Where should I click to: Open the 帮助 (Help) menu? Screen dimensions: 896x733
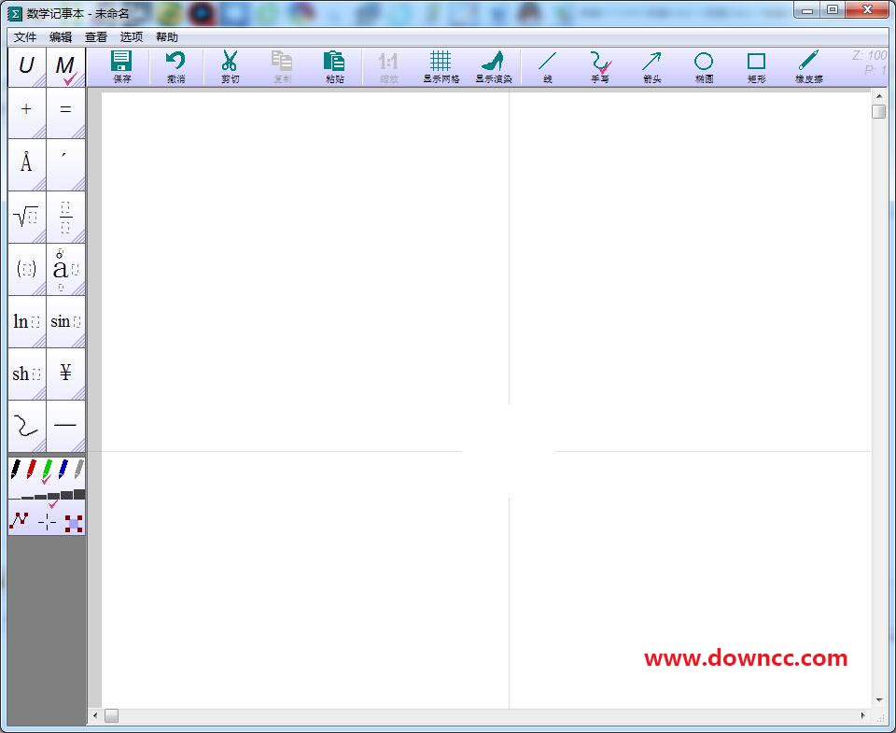tap(167, 37)
